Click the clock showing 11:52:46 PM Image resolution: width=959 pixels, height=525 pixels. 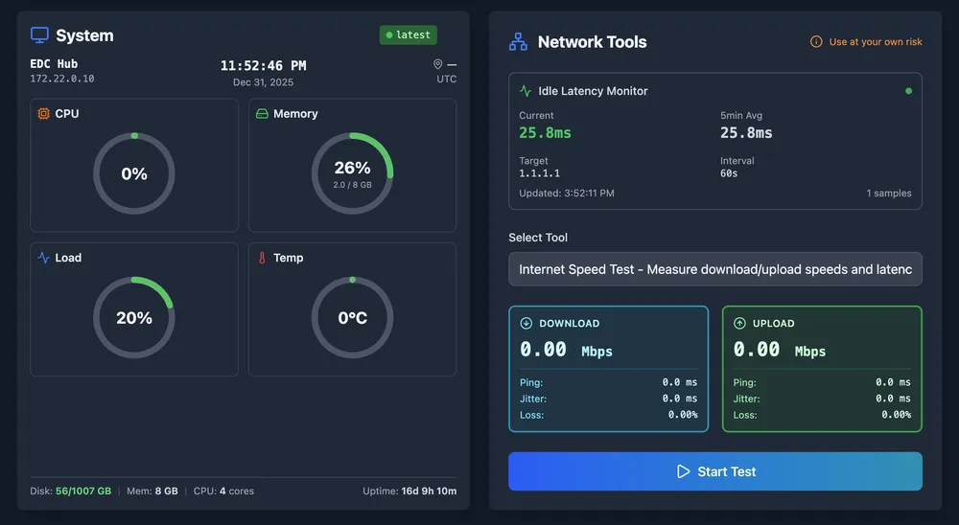click(264, 65)
